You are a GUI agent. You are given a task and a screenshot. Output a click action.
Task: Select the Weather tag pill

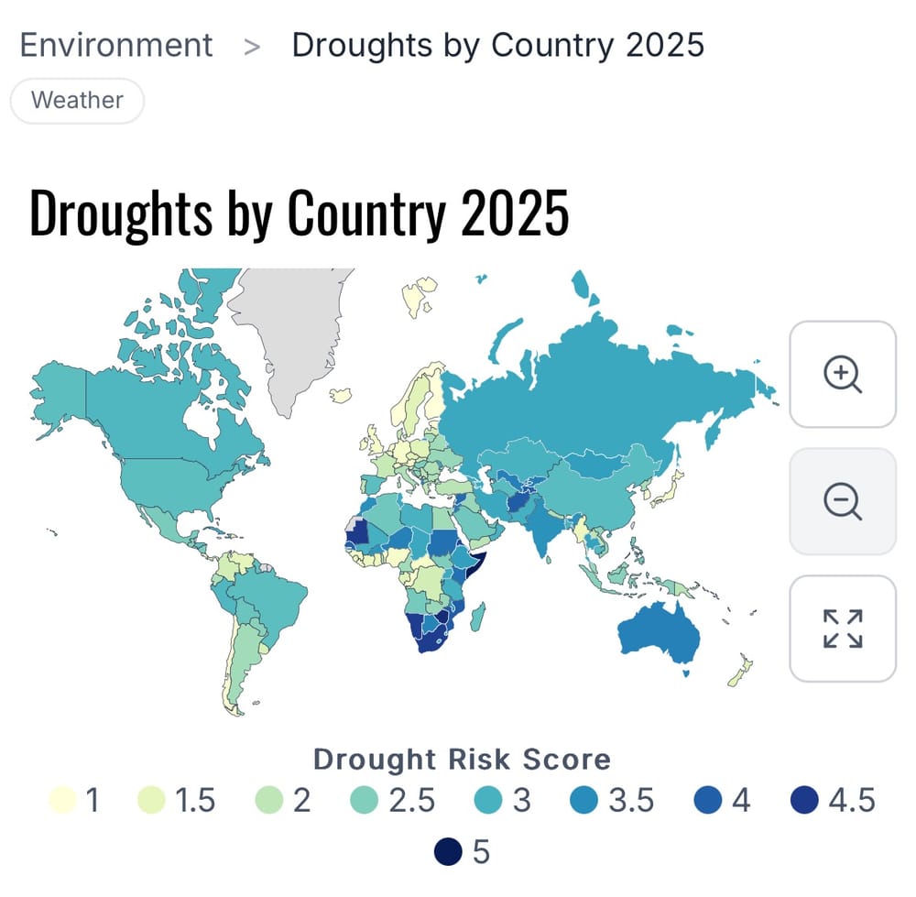pos(76,101)
